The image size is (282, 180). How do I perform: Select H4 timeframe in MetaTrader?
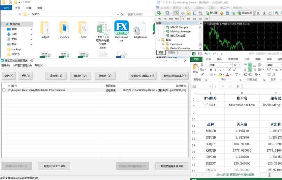click(188, 19)
